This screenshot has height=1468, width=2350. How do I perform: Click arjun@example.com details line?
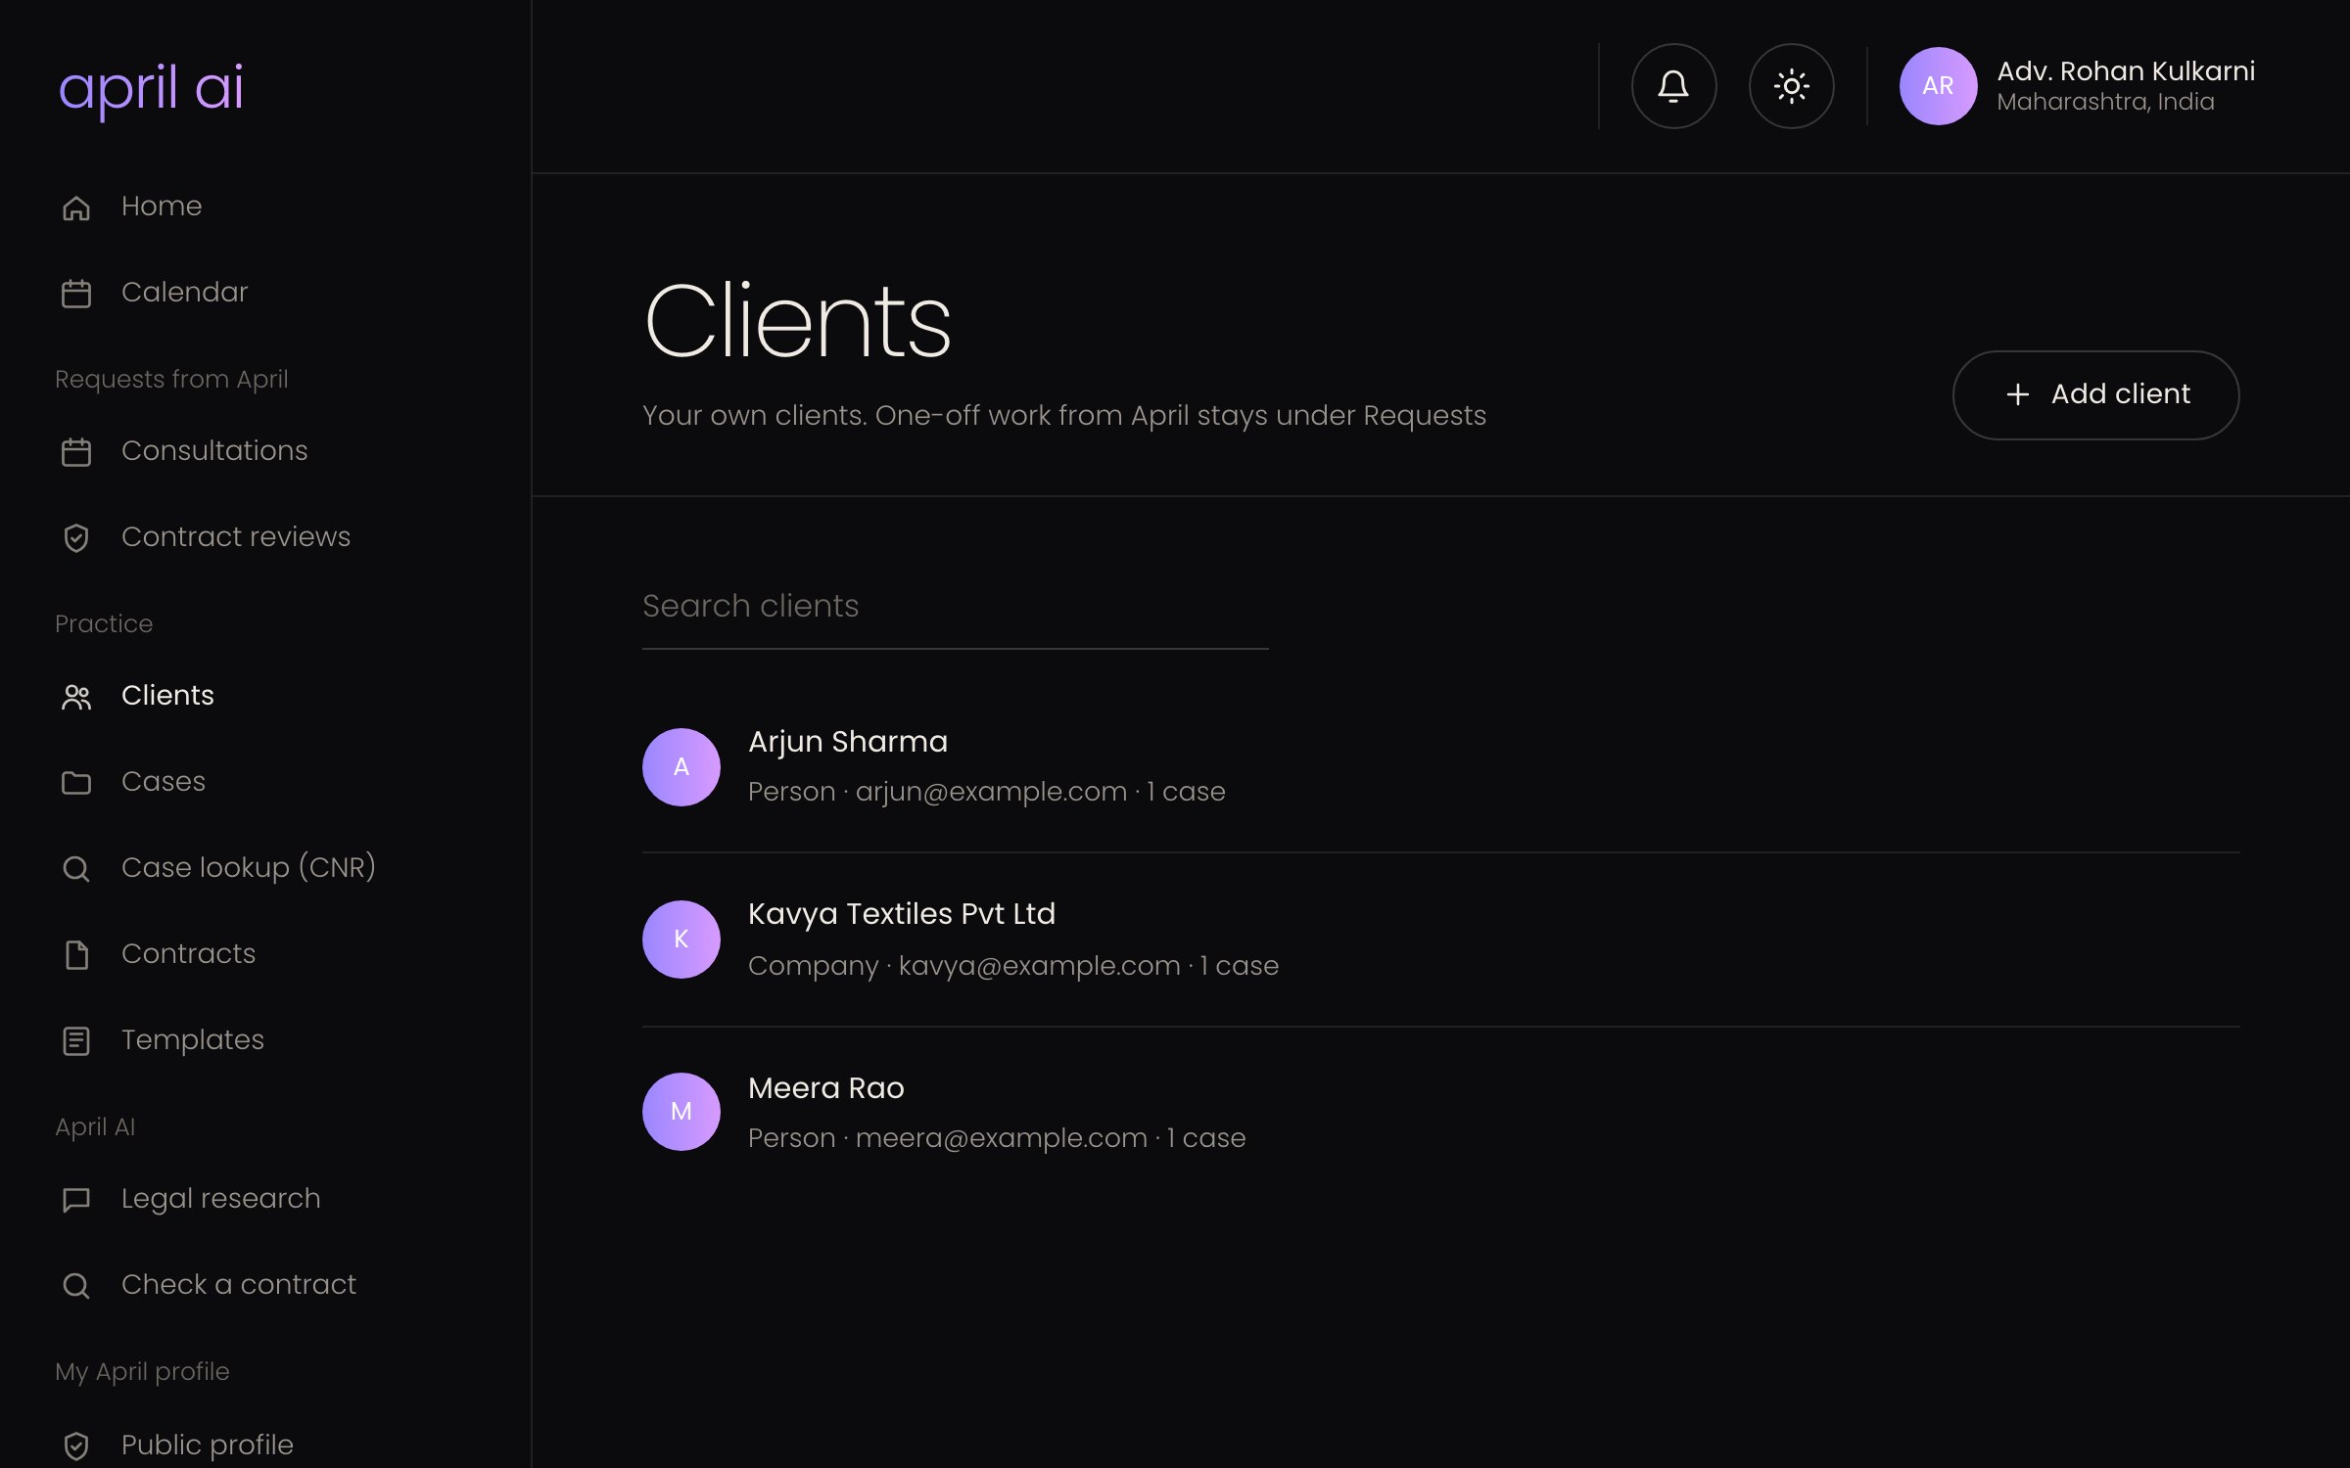click(987, 792)
